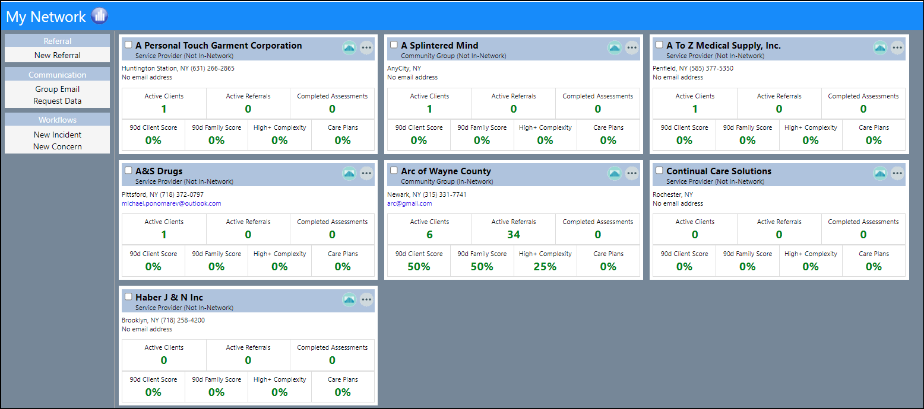Click the image icon on Haber J & N Inc card
This screenshot has width=924, height=409.
point(349,300)
